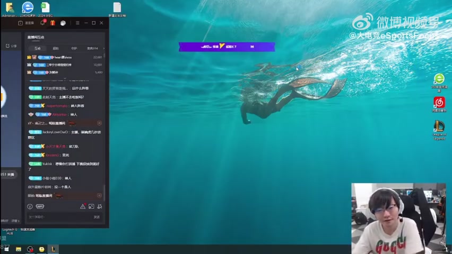This screenshot has width=452, height=254.
Task: Open the hamburger menu in title bar
Action: pyautogui.click(x=77, y=23)
